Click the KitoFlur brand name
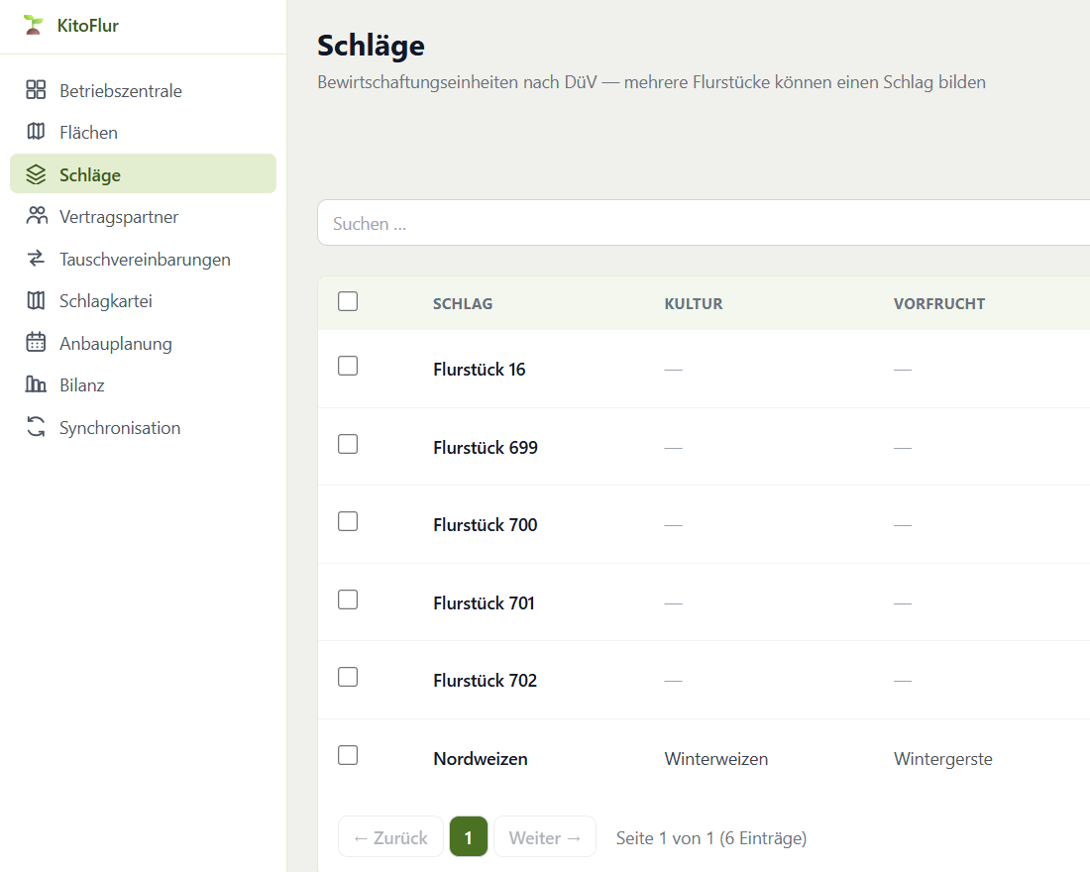The width and height of the screenshot is (1090, 872). click(x=87, y=26)
